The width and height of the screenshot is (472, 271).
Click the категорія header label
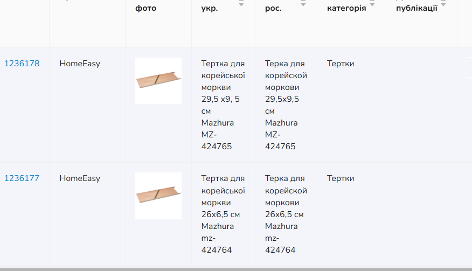click(346, 8)
